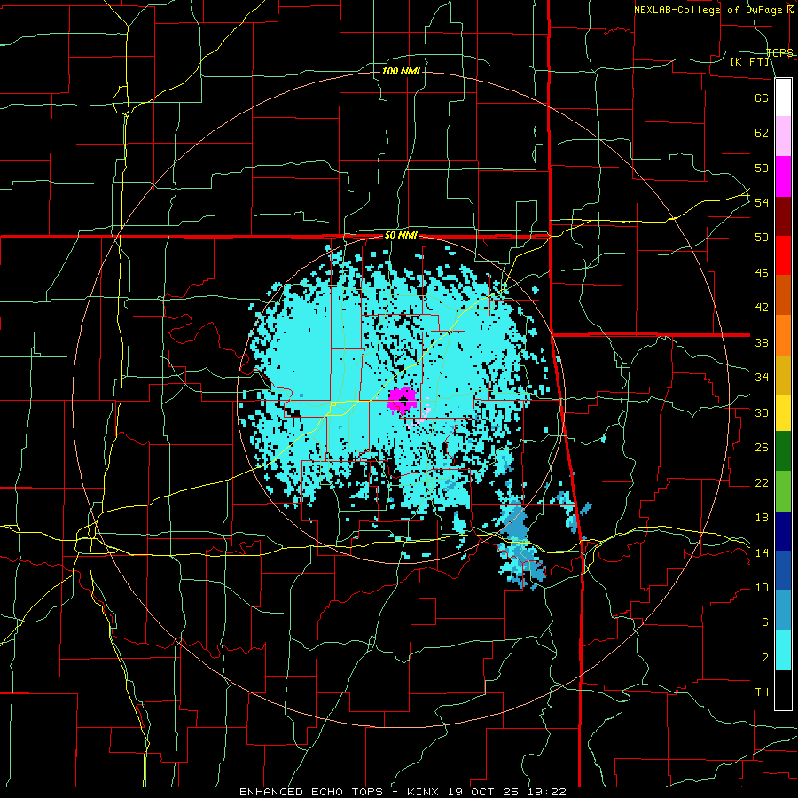Click the 26 value on the scale
The height and width of the screenshot is (798, 798).
coord(762,448)
